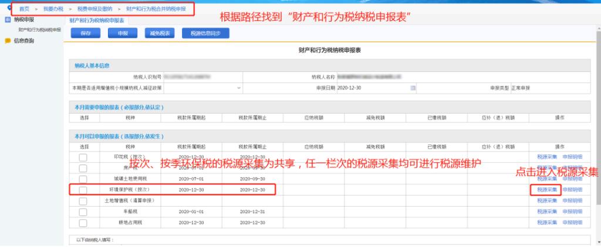Tick the 印花税（按次） checkbox
The height and width of the screenshot is (247, 601).
83,157
